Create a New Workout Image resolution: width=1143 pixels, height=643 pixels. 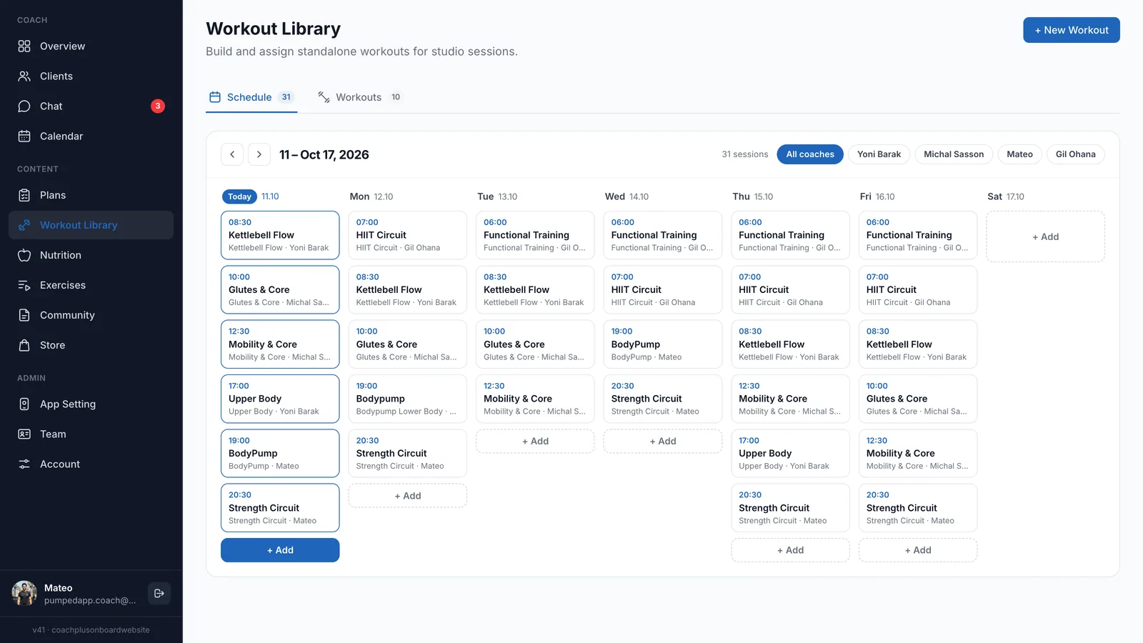[1072, 30]
